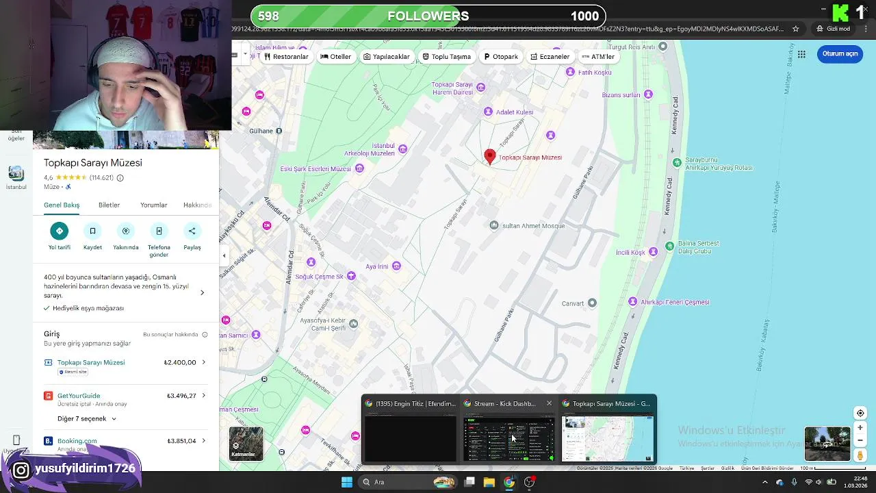This screenshot has width=876, height=493.
Task: Center map on your location
Action: [860, 413]
